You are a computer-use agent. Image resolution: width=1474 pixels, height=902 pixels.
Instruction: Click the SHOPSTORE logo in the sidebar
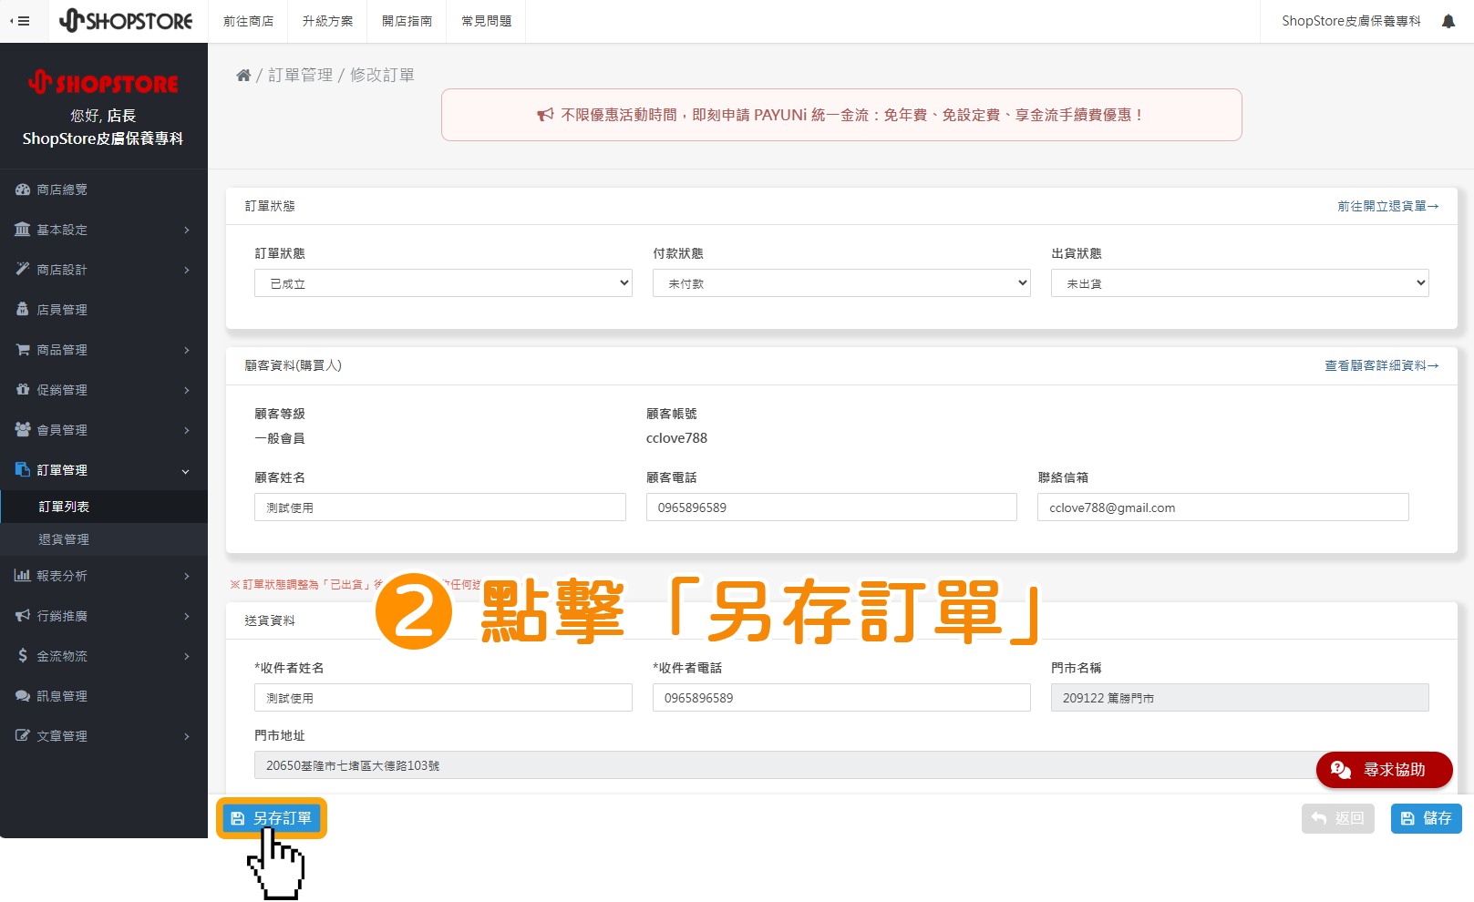tap(104, 83)
